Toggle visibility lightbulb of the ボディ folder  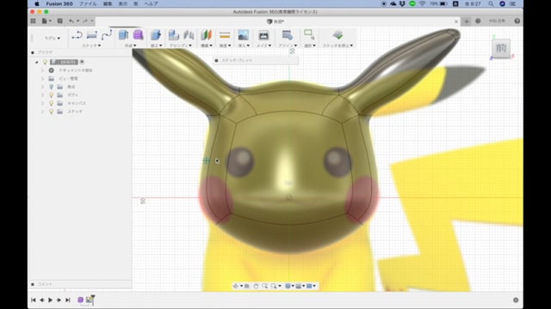(x=52, y=95)
